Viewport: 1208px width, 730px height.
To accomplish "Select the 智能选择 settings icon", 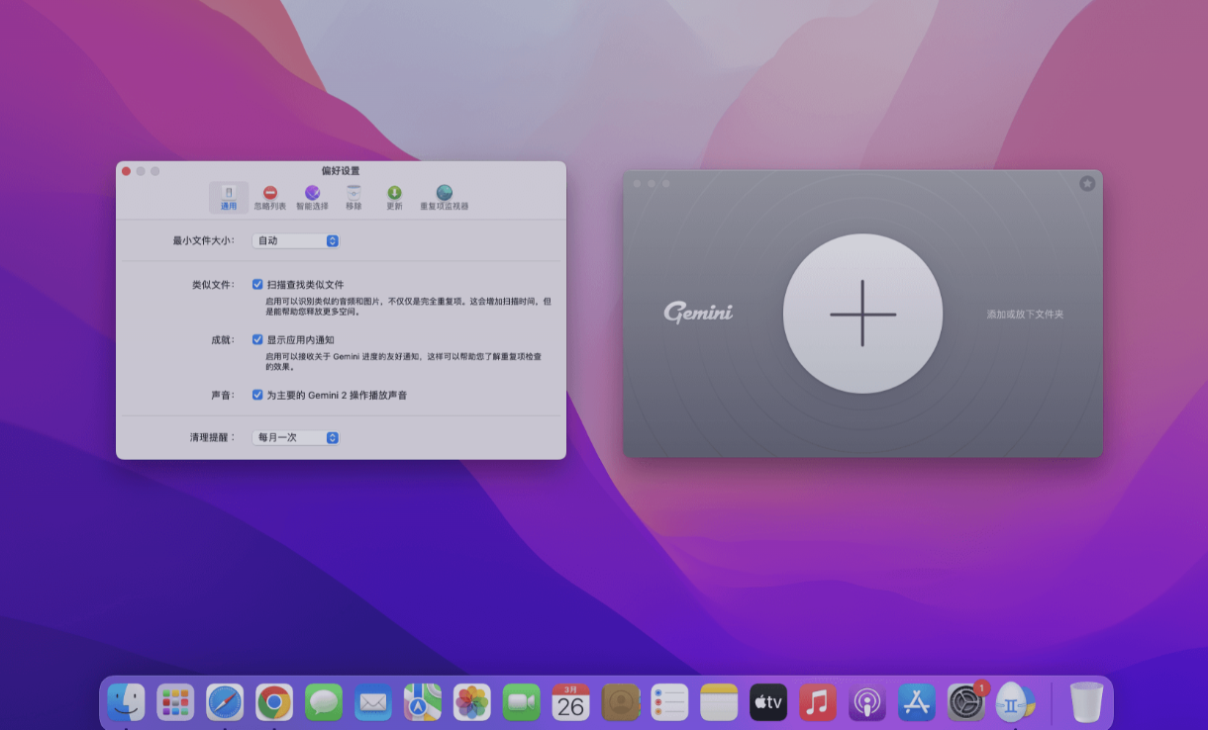I will 312,195.
